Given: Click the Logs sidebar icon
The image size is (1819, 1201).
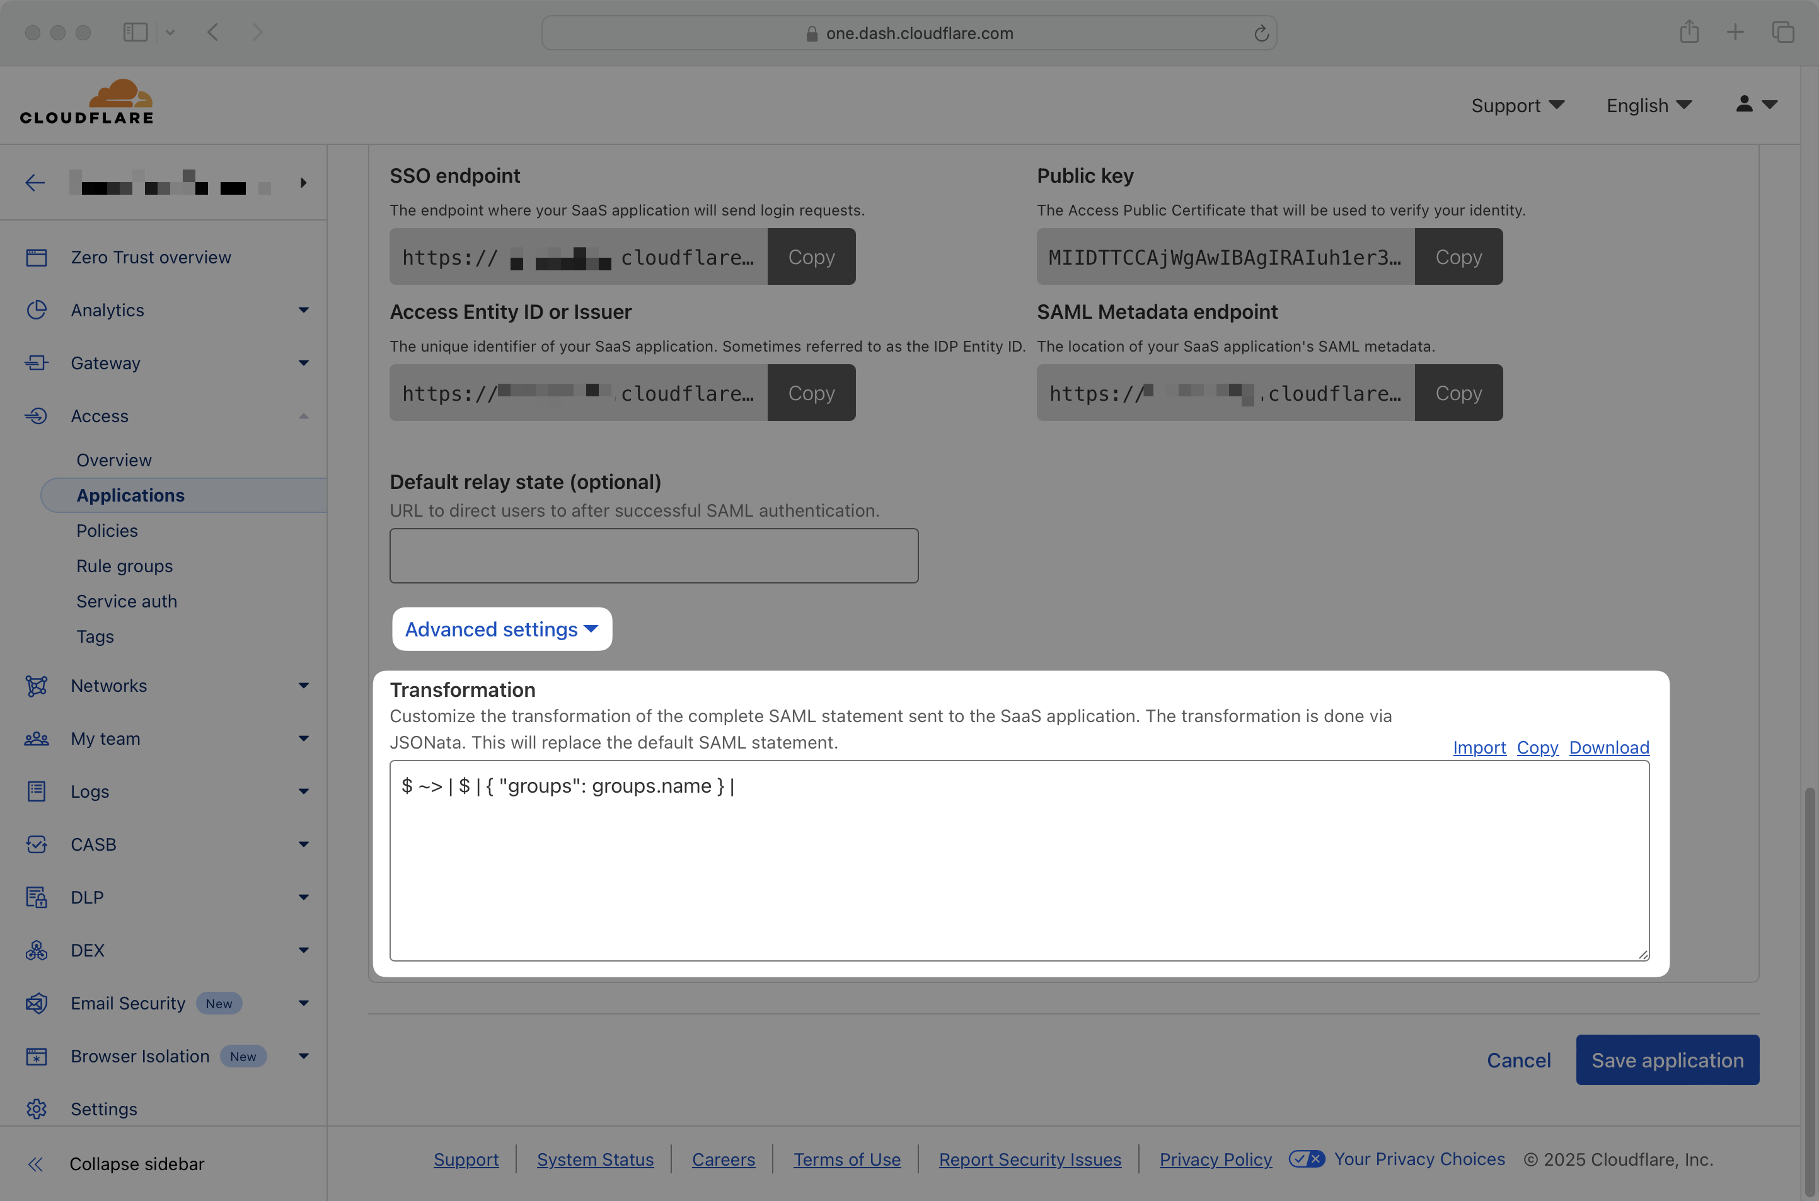Looking at the screenshot, I should point(37,791).
